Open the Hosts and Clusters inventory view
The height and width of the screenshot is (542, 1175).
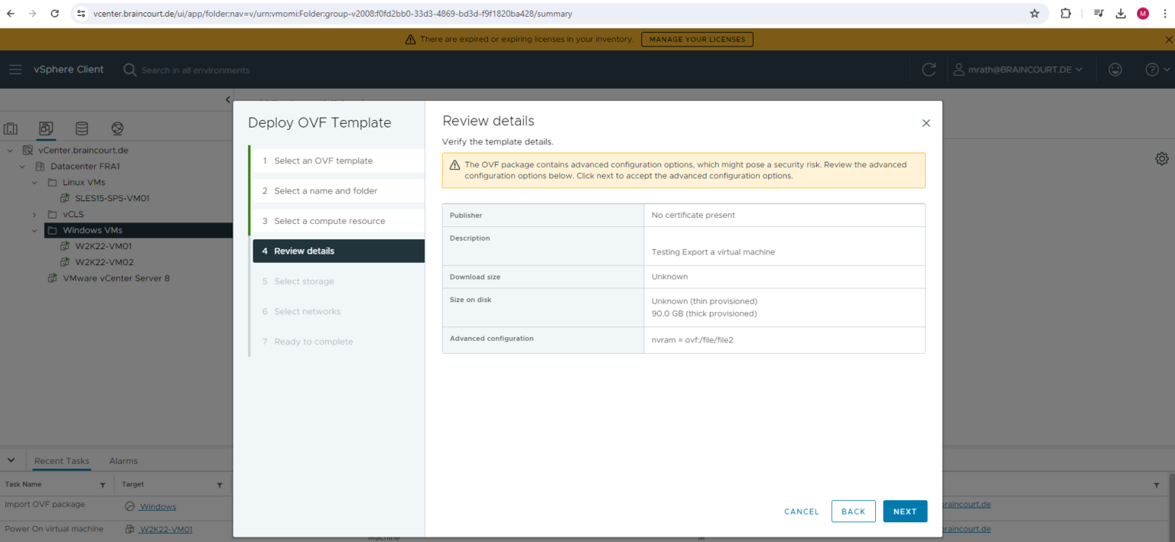[x=11, y=128]
